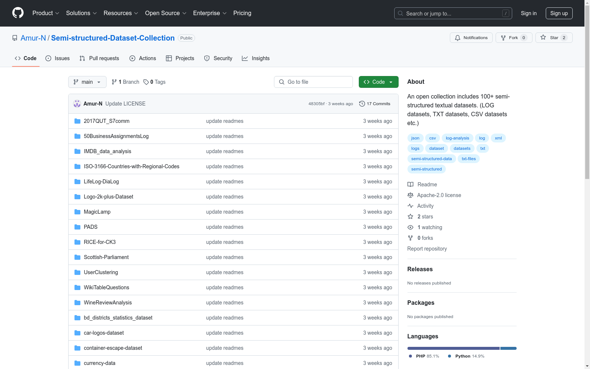Click the Sign up button
Viewport: 590px width, 369px height.
559,13
